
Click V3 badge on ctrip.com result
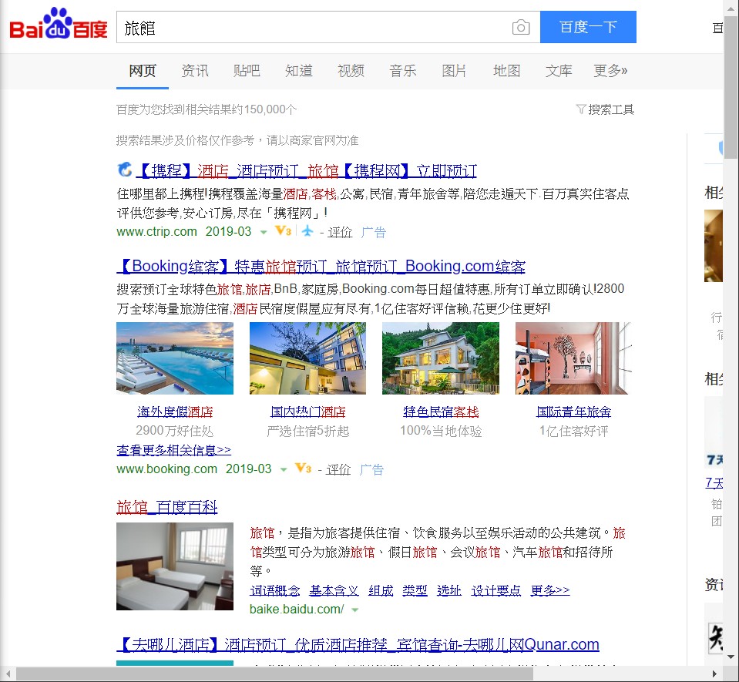(284, 231)
